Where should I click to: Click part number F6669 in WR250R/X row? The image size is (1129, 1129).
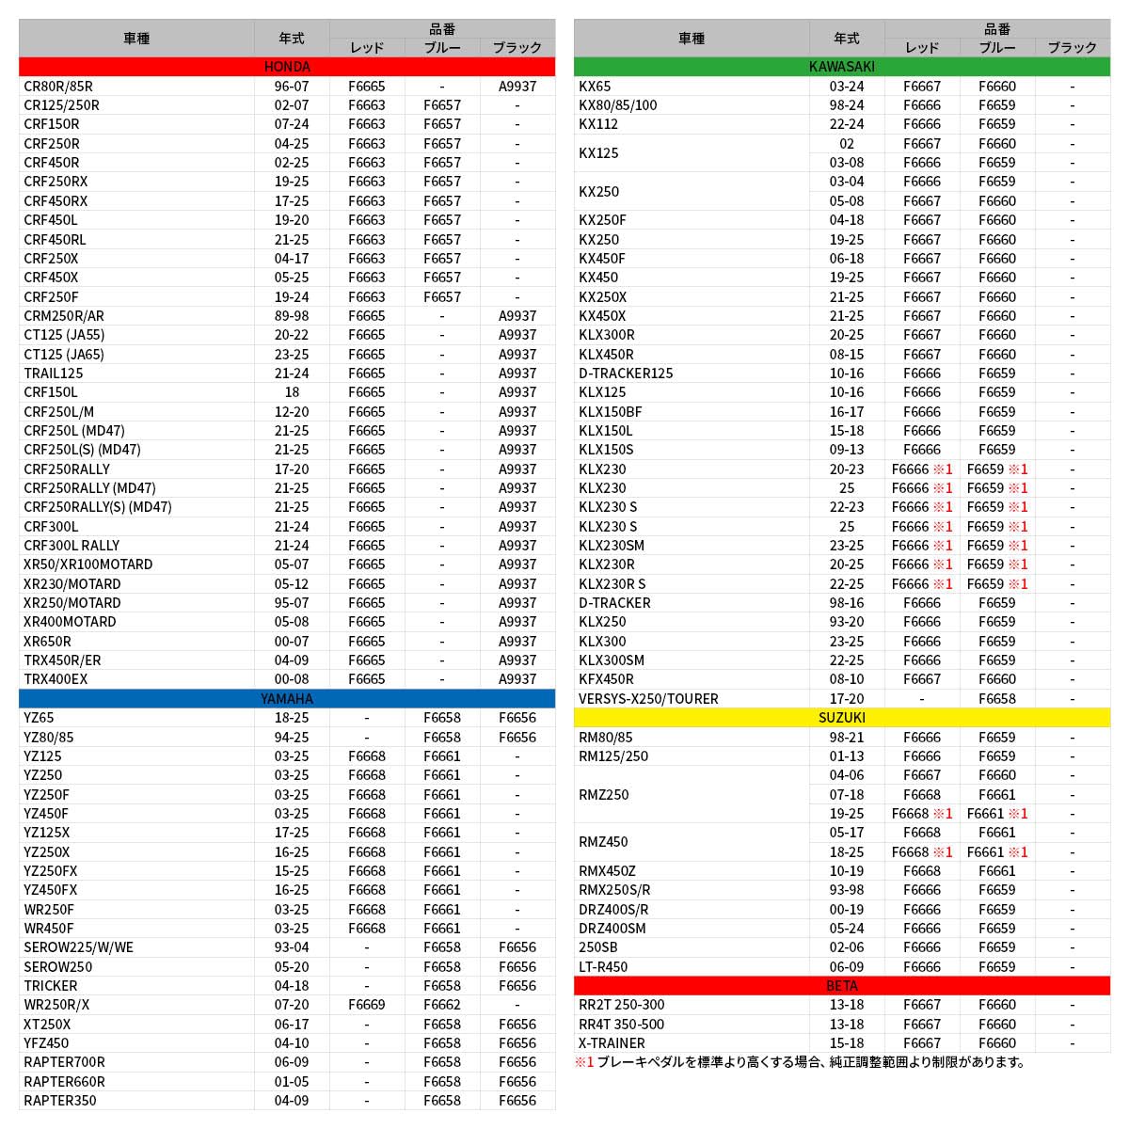pos(367,1005)
